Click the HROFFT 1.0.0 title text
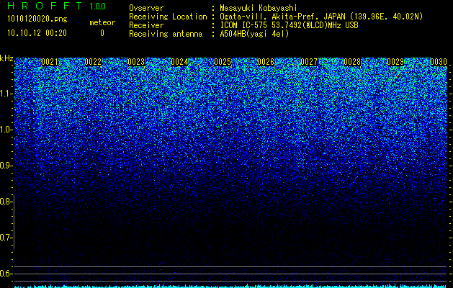This screenshot has width=453, height=288. (x=56, y=6)
